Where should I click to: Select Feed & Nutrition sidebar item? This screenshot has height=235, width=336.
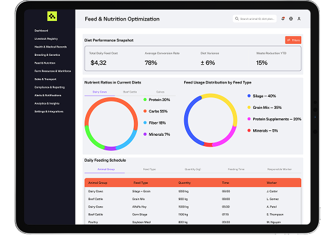(45, 63)
